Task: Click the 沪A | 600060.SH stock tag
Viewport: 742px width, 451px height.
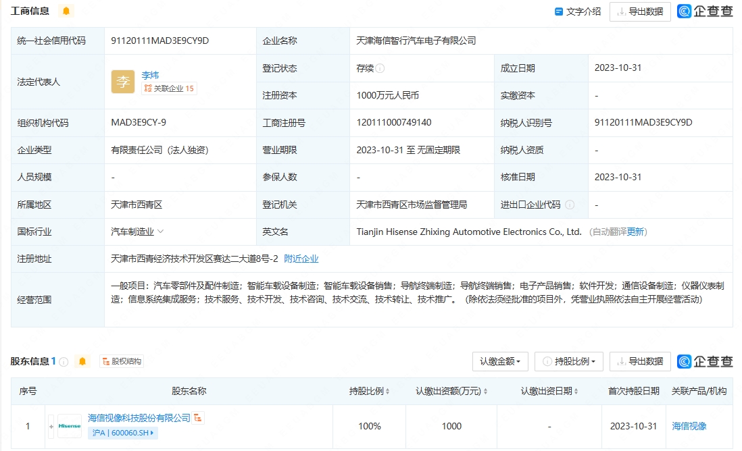Action: click(123, 433)
